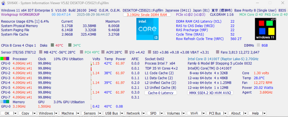Click the PCIe x1@2 (x1@3) text
This screenshot has height=117, width=288.
[x=191, y=15]
